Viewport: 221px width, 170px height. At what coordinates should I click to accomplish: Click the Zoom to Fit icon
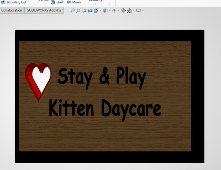click(x=73, y=11)
